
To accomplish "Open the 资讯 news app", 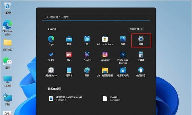I will coord(69,56).
